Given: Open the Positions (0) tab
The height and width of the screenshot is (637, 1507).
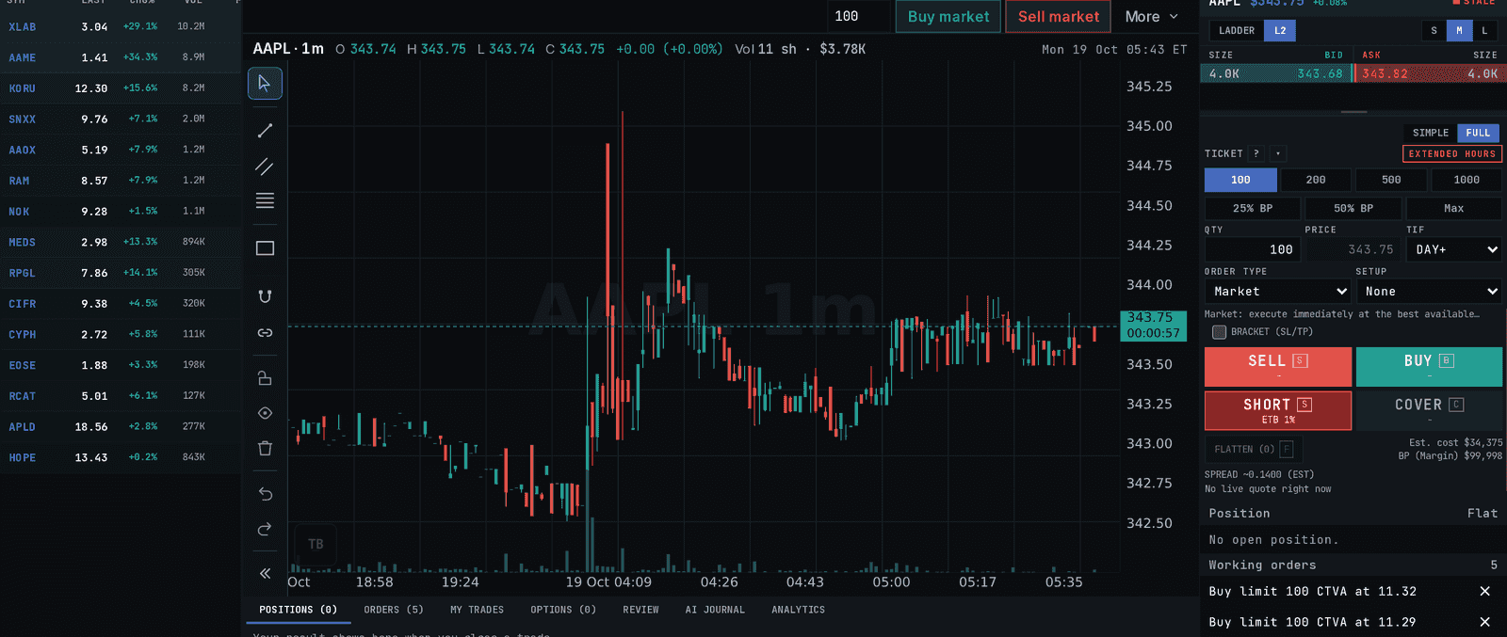Looking at the screenshot, I should [298, 610].
